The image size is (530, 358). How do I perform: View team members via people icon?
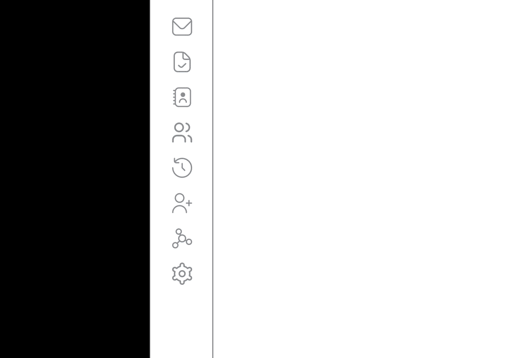(182, 133)
